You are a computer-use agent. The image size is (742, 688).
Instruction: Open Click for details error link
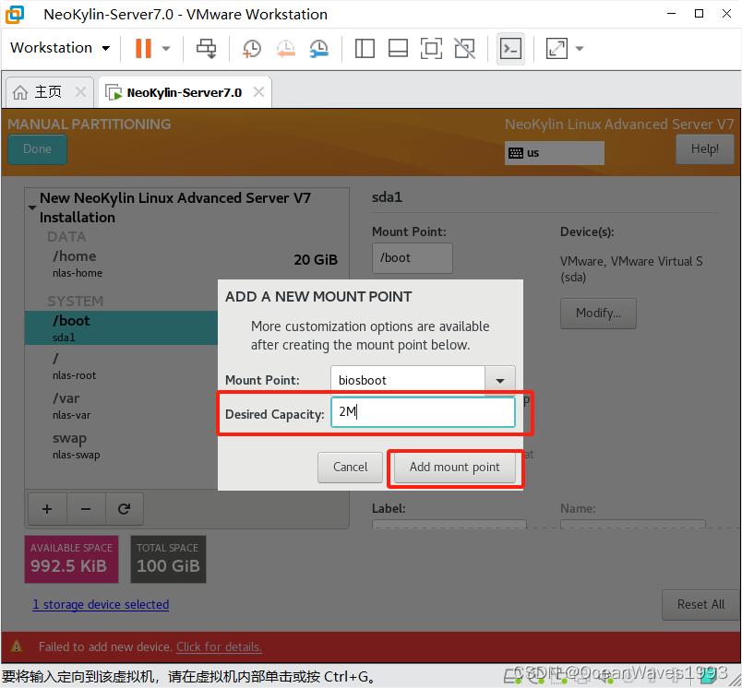219,646
